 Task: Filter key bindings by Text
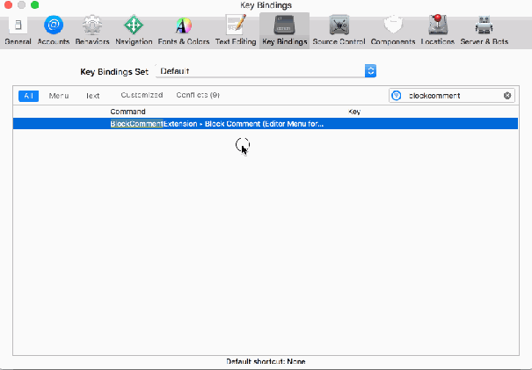coord(92,95)
